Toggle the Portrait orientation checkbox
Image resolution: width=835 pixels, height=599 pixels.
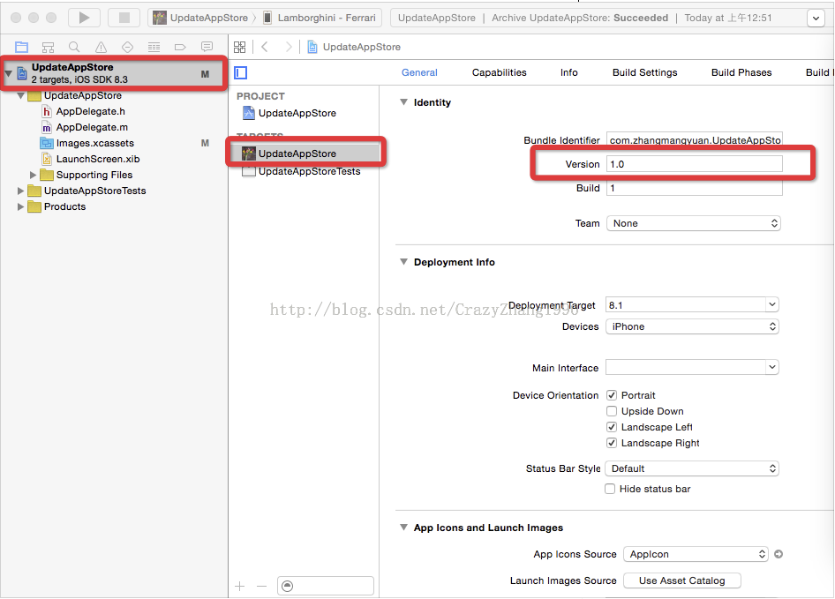tap(612, 395)
